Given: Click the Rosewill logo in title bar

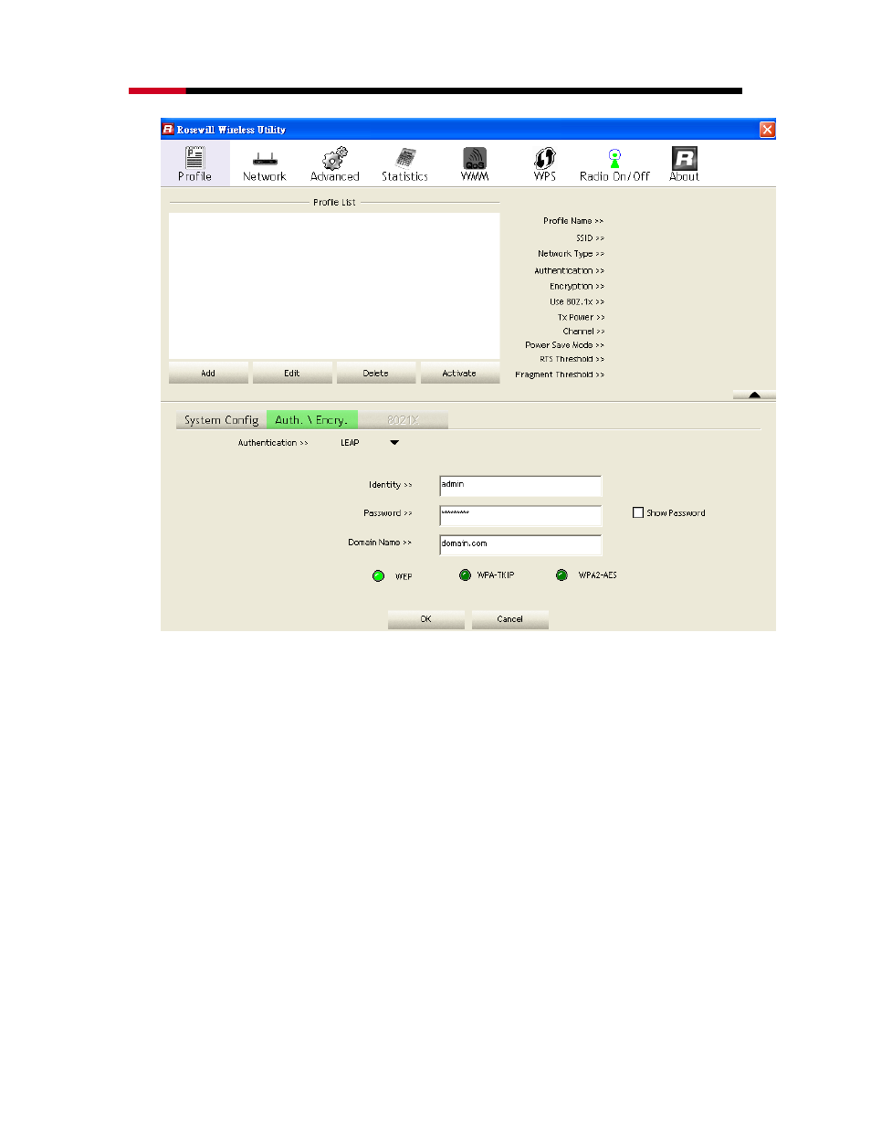Looking at the screenshot, I should pyautogui.click(x=168, y=130).
